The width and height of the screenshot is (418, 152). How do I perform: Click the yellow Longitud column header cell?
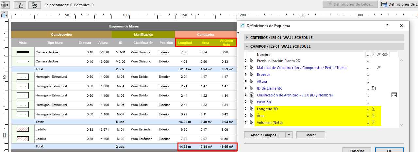pyautogui.click(x=185, y=43)
